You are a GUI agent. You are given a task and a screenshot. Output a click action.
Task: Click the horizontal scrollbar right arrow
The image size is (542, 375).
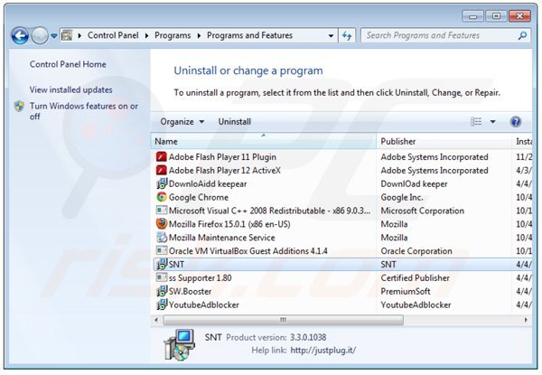click(526, 320)
